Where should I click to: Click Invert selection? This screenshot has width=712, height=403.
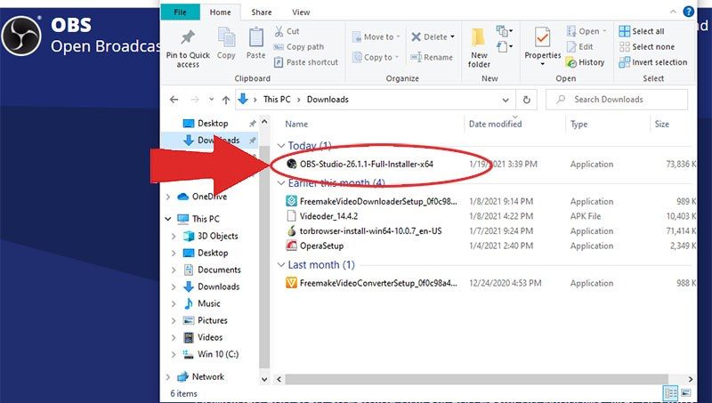click(653, 62)
